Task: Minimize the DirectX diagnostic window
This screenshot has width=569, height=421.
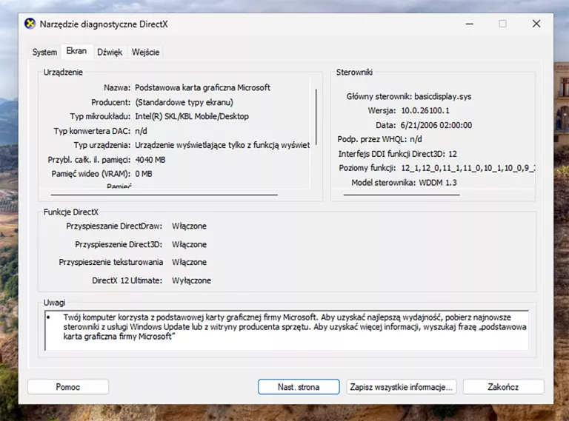Action: [x=469, y=24]
